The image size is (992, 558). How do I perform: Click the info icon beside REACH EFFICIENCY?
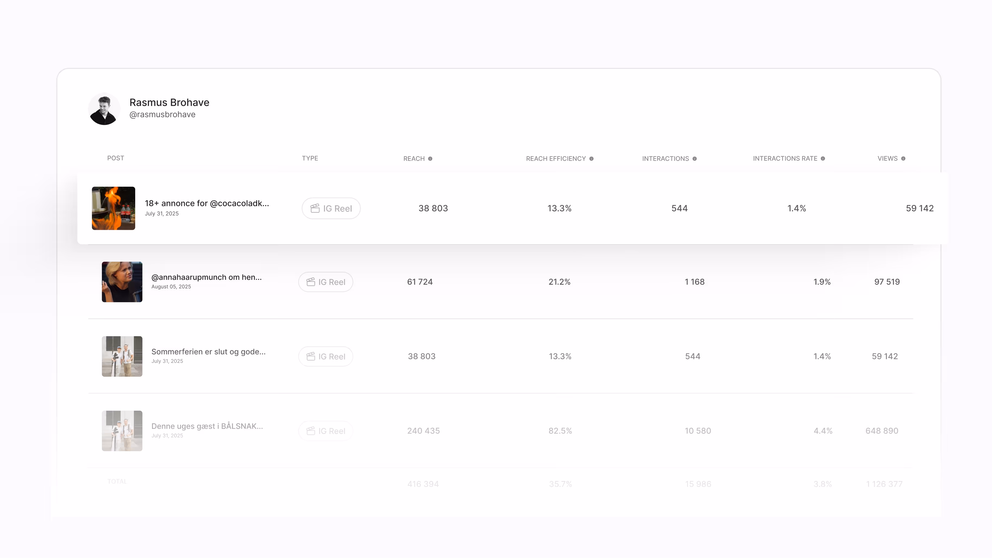(x=591, y=159)
